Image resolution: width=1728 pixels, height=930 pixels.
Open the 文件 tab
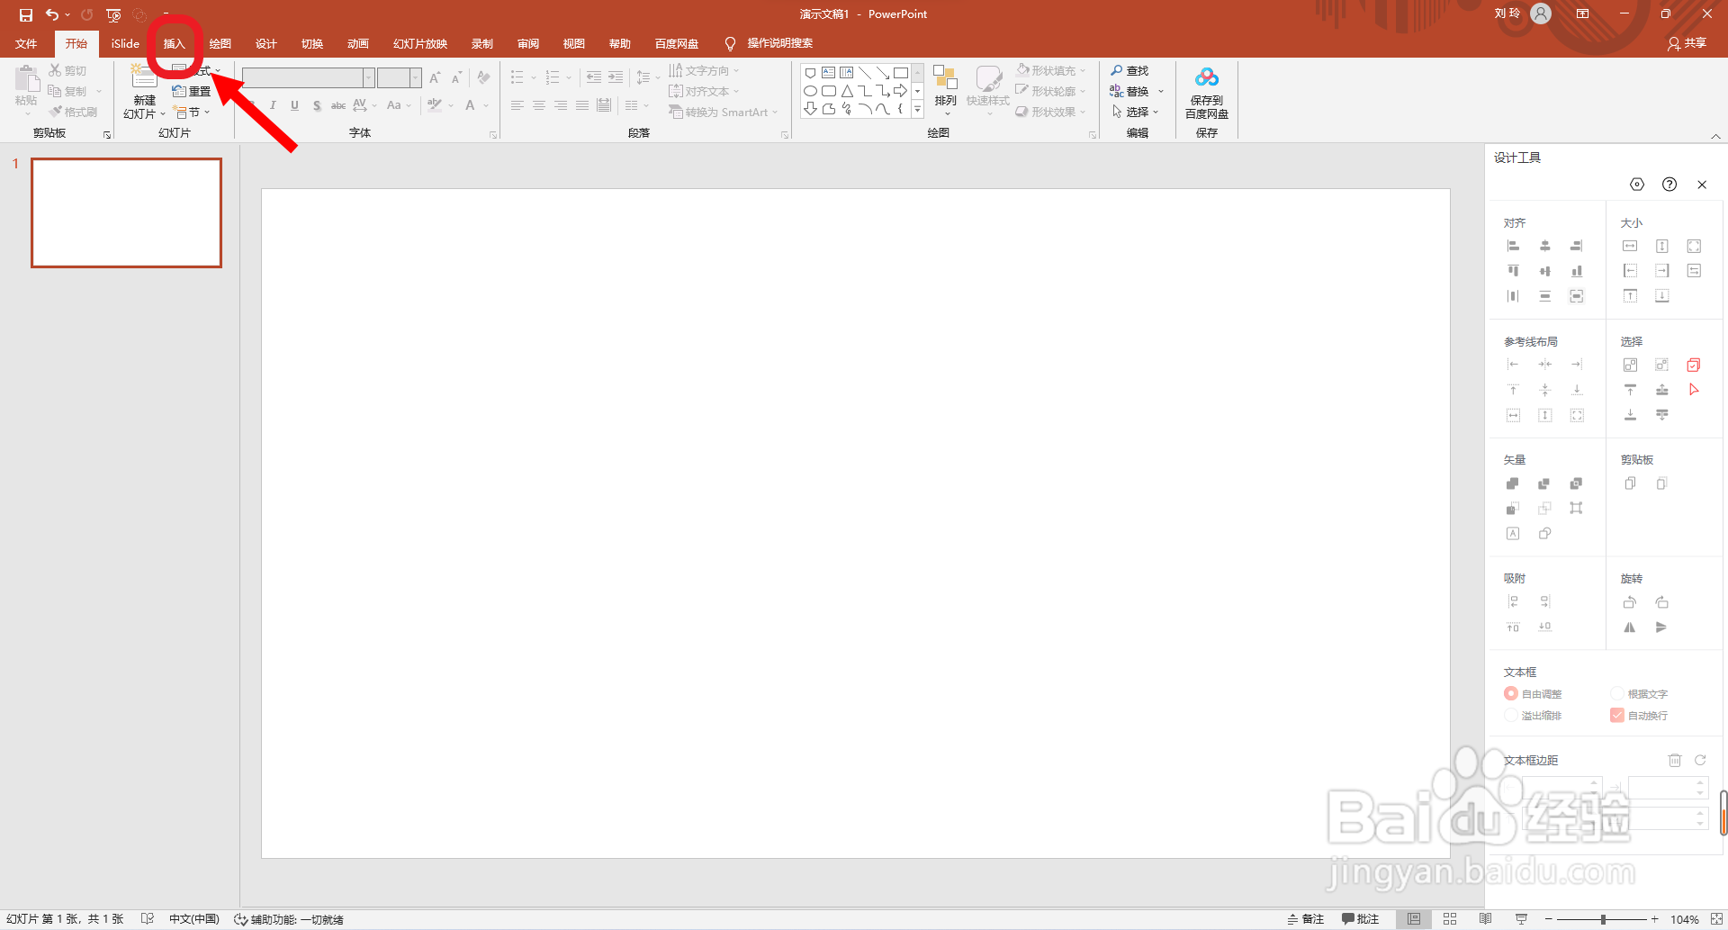tap(26, 43)
